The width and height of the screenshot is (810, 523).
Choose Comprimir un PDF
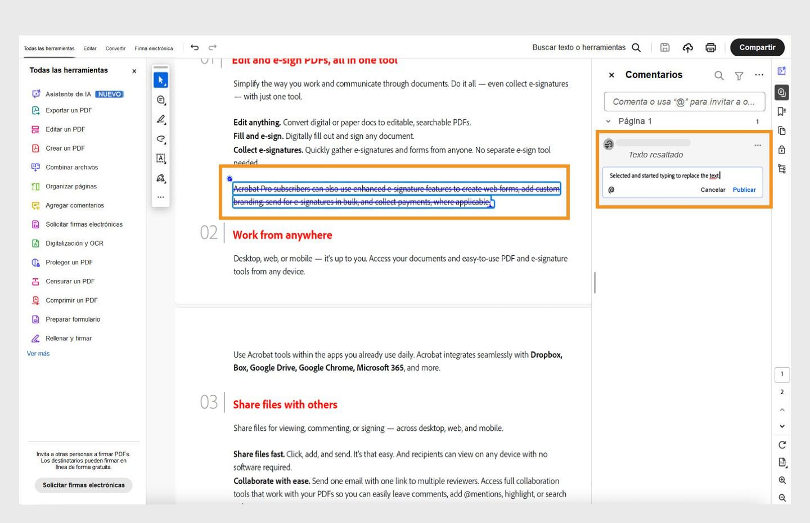[64, 301]
